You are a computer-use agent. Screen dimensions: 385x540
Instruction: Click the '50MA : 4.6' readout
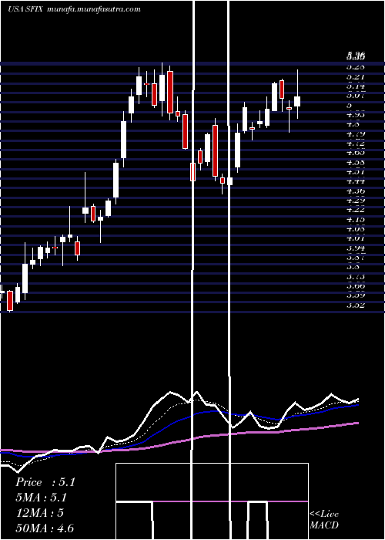click(x=45, y=528)
